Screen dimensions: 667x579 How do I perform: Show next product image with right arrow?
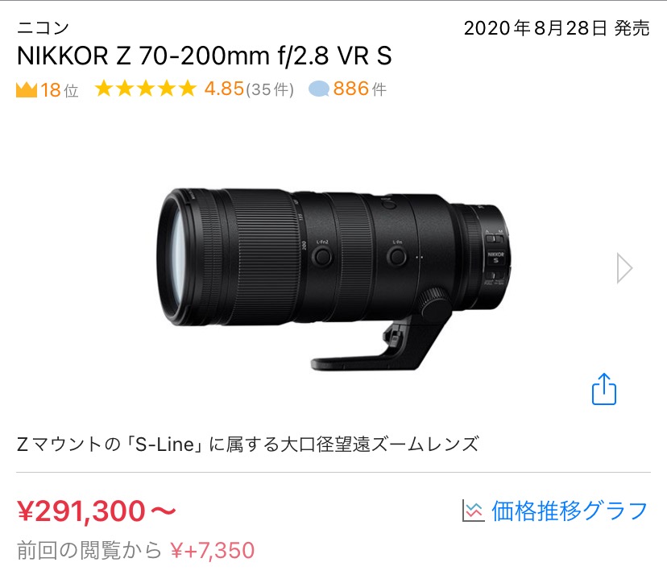[x=624, y=268]
